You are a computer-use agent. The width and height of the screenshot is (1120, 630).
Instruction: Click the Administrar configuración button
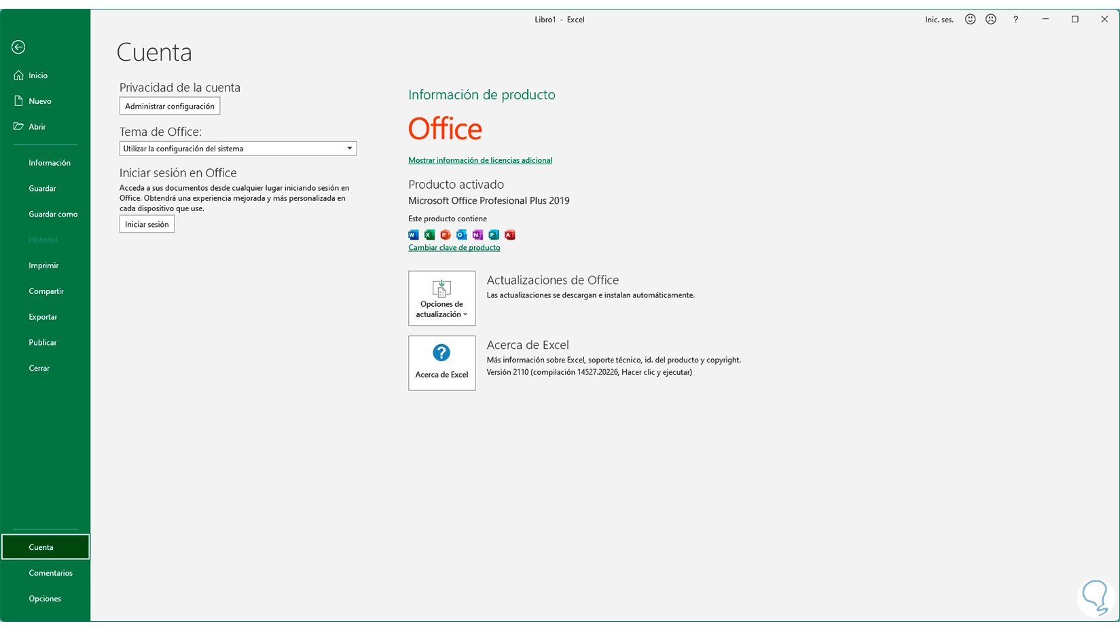click(170, 106)
